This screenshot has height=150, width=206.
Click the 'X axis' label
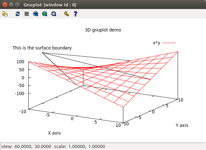(x=54, y=133)
